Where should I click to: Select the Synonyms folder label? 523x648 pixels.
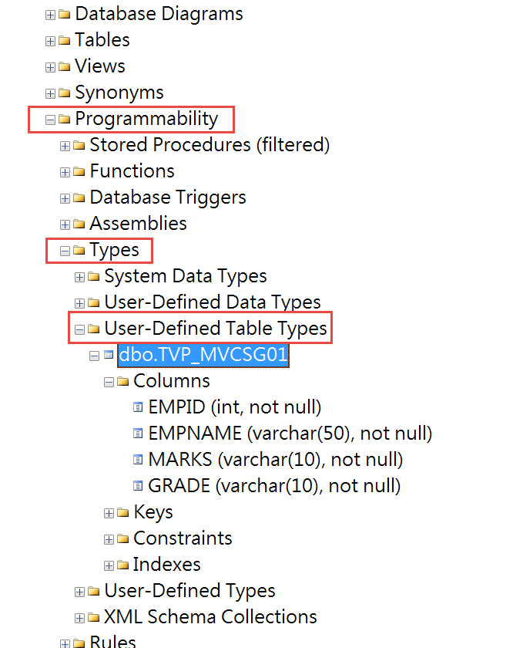click(119, 93)
